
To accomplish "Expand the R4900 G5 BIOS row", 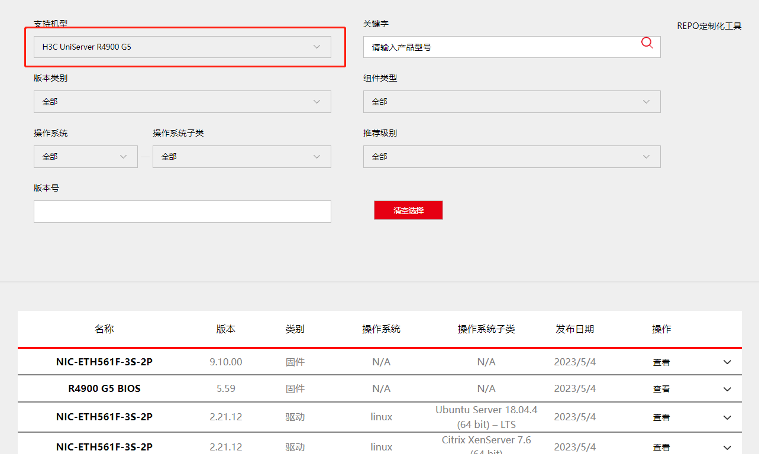I will tap(728, 389).
